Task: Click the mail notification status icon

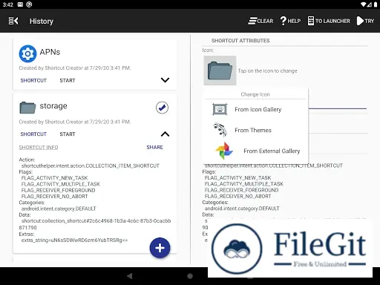Action: [x=20, y=4]
